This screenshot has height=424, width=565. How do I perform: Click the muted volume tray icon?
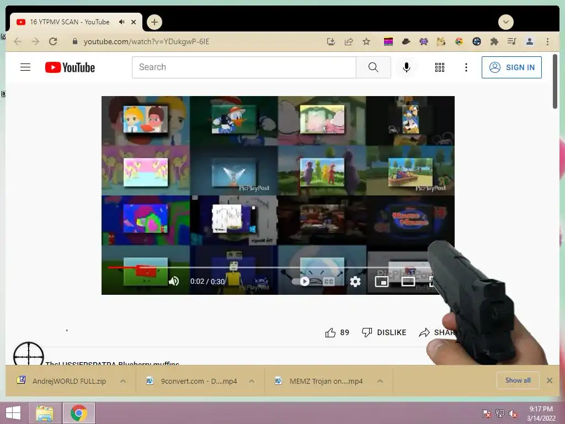pyautogui.click(x=513, y=414)
